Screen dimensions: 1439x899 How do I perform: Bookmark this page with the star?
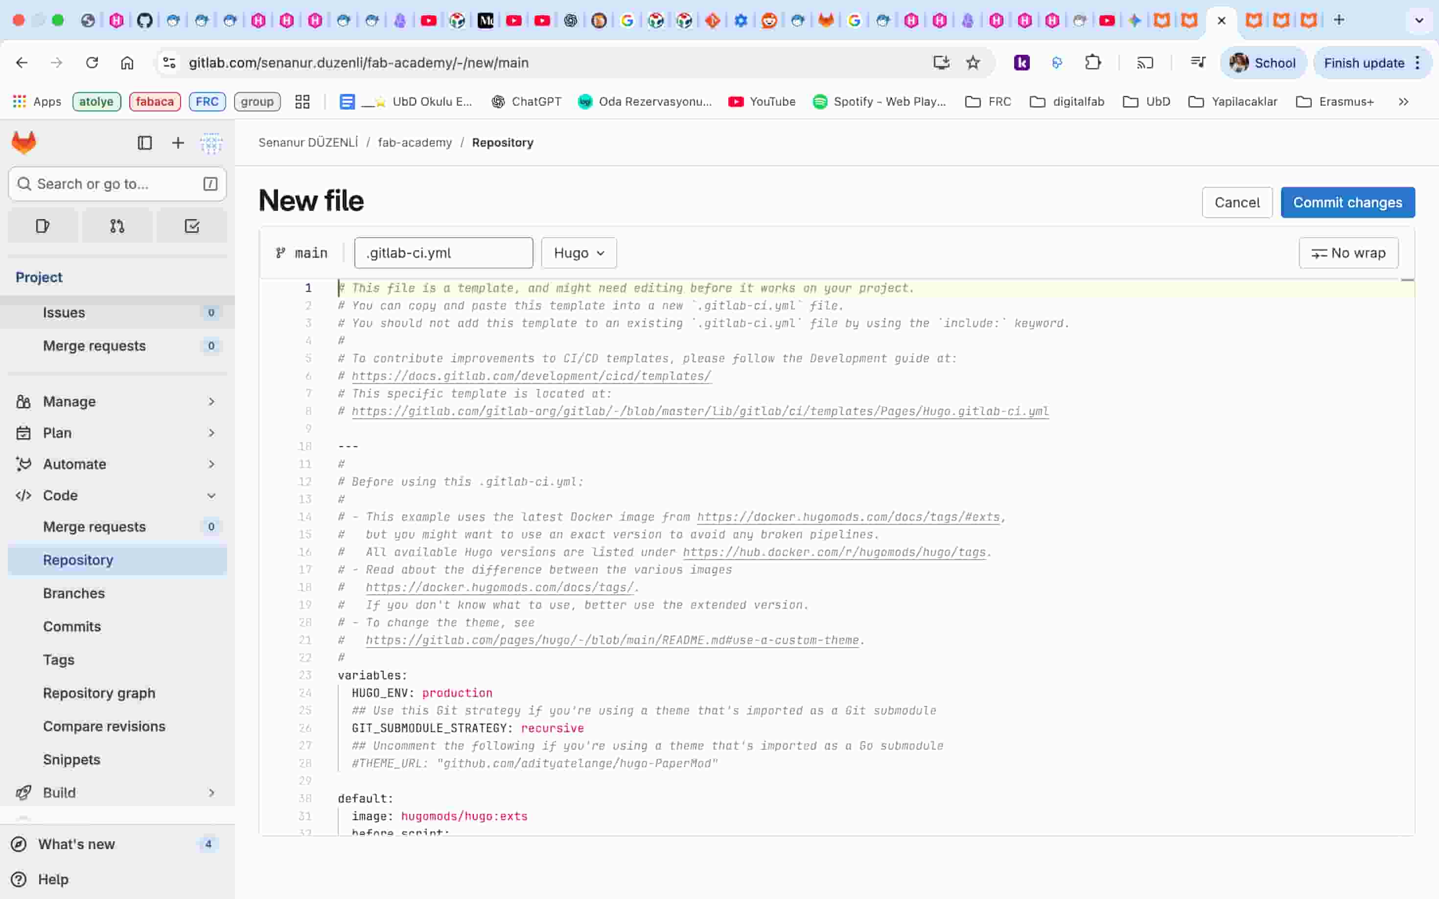pos(973,63)
